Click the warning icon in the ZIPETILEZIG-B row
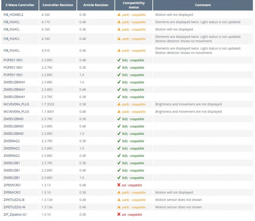 [119, 200]
